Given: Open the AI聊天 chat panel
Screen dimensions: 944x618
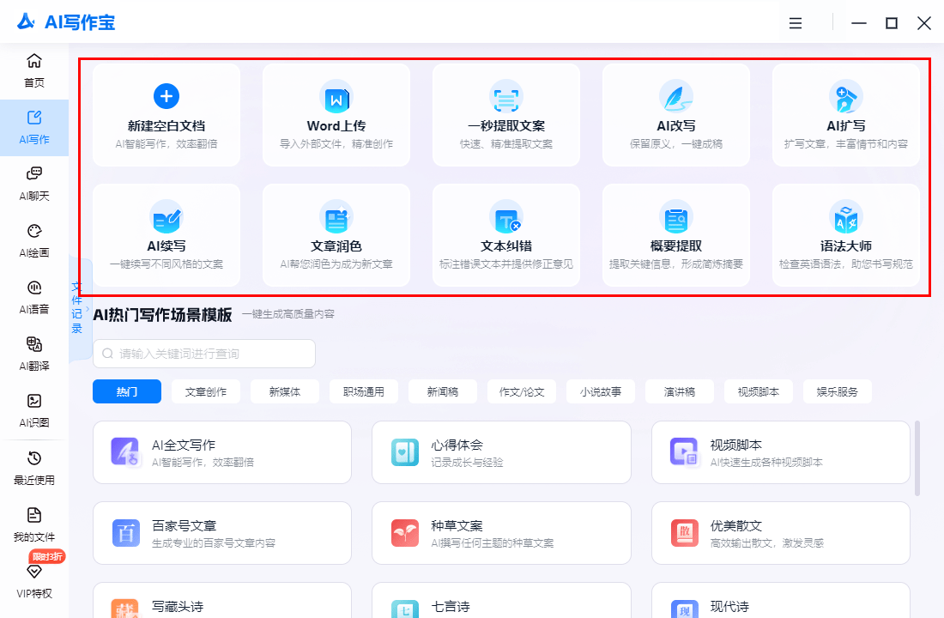Looking at the screenshot, I should [33, 183].
